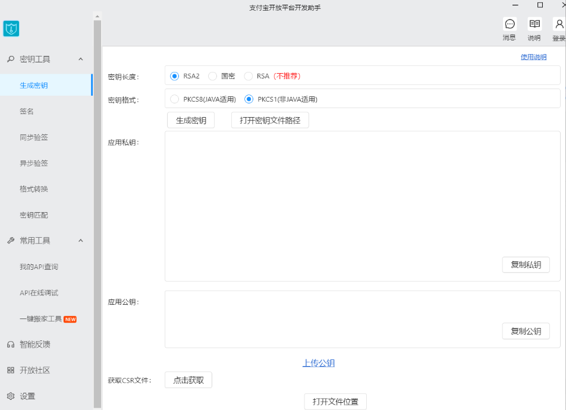The height and width of the screenshot is (410, 566).
Task: Switch to 签名 in sidebar
Action: pos(27,111)
